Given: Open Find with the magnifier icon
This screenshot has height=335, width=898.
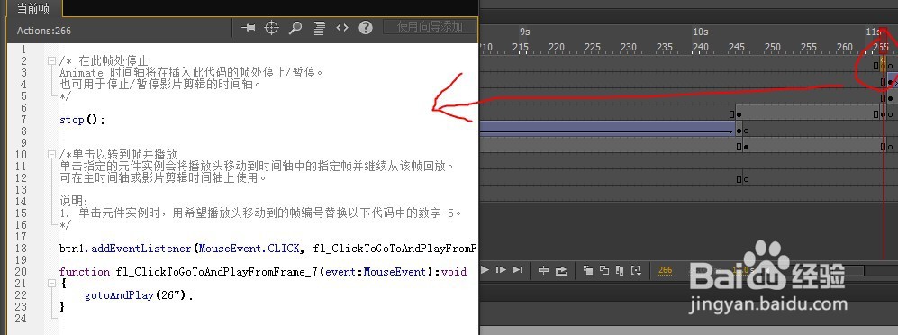Looking at the screenshot, I should 295,28.
